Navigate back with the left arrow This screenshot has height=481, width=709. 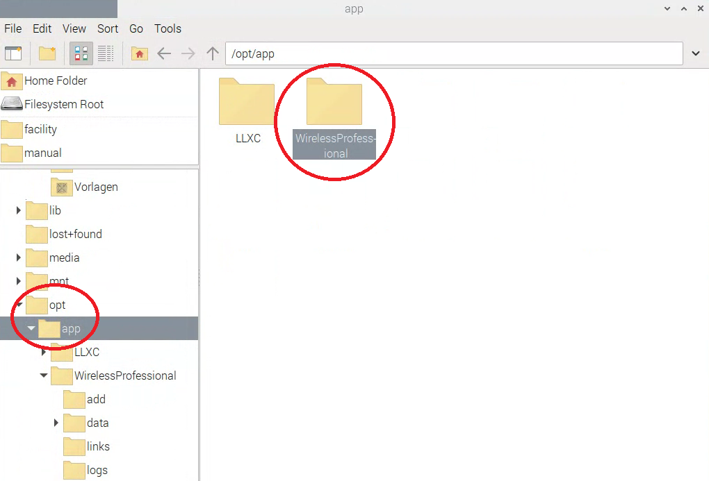tap(163, 53)
